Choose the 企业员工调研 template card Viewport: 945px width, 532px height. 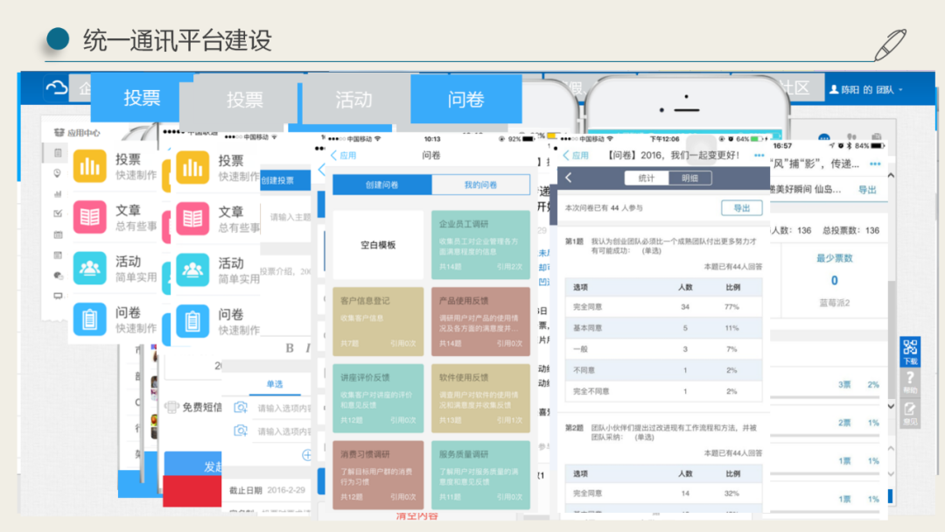(x=480, y=245)
